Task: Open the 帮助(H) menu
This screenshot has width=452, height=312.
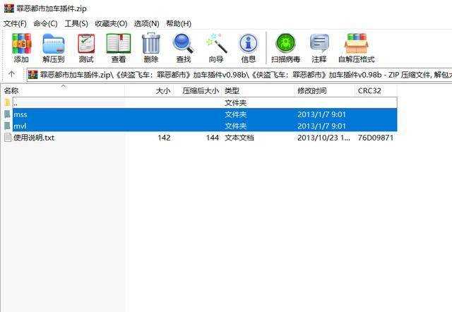Action: point(179,23)
